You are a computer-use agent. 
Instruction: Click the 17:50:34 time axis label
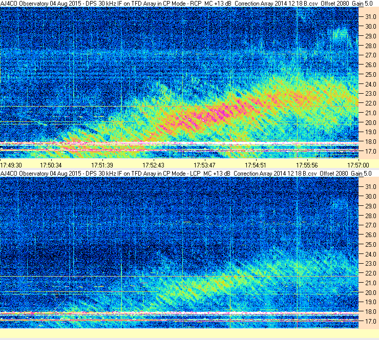(51, 165)
